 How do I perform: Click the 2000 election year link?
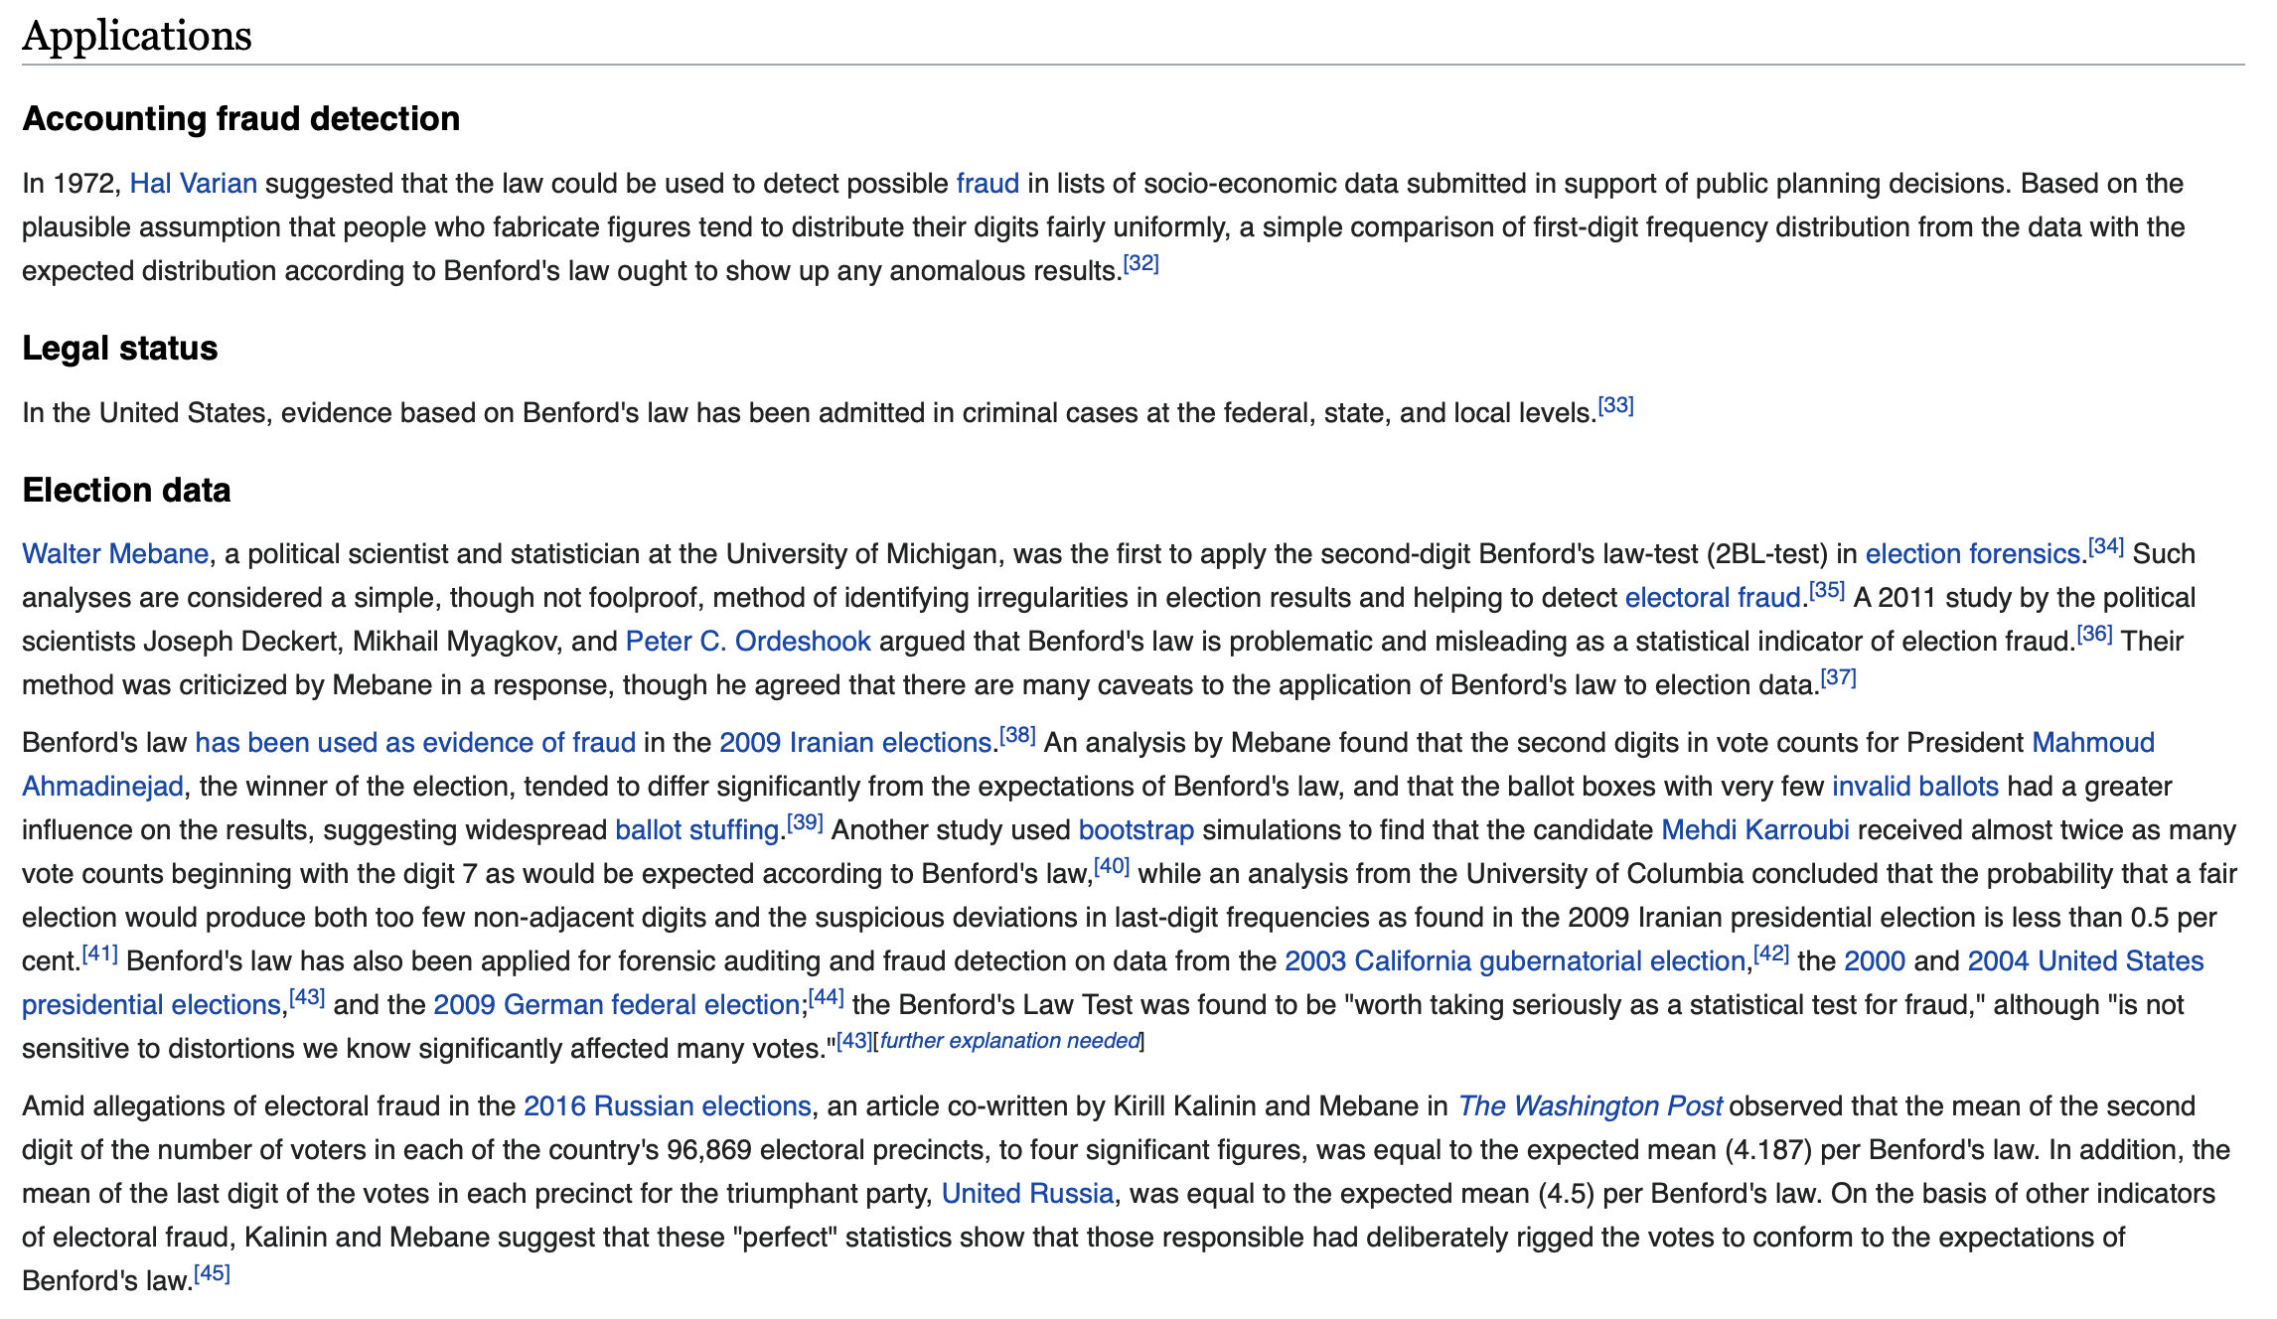coord(1875,961)
